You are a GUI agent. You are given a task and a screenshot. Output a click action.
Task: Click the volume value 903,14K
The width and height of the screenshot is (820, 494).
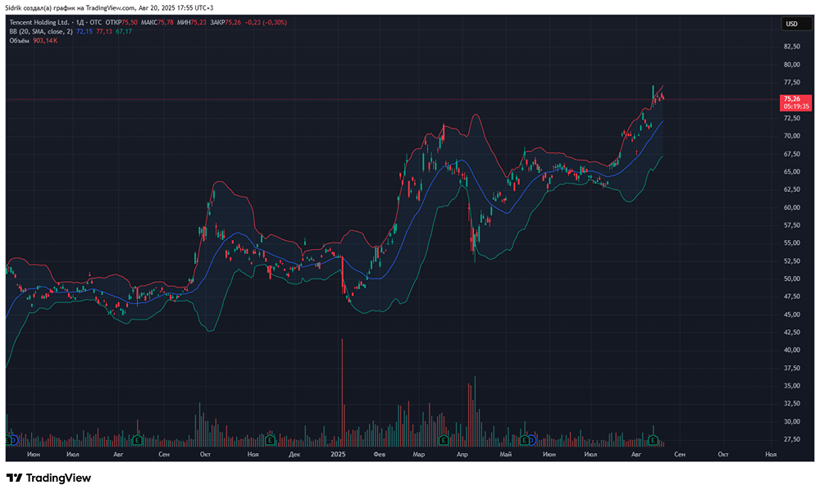(x=45, y=41)
